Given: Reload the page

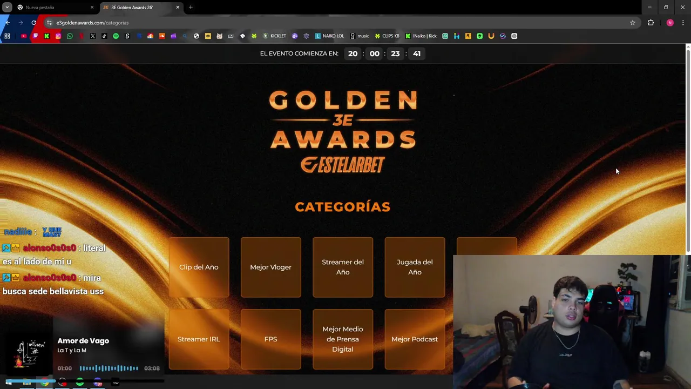Looking at the screenshot, I should (33, 23).
